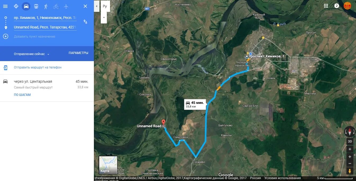356x181 pixels.
Task: Expand the Отправление сейчас dropdown
Action: tap(32, 54)
